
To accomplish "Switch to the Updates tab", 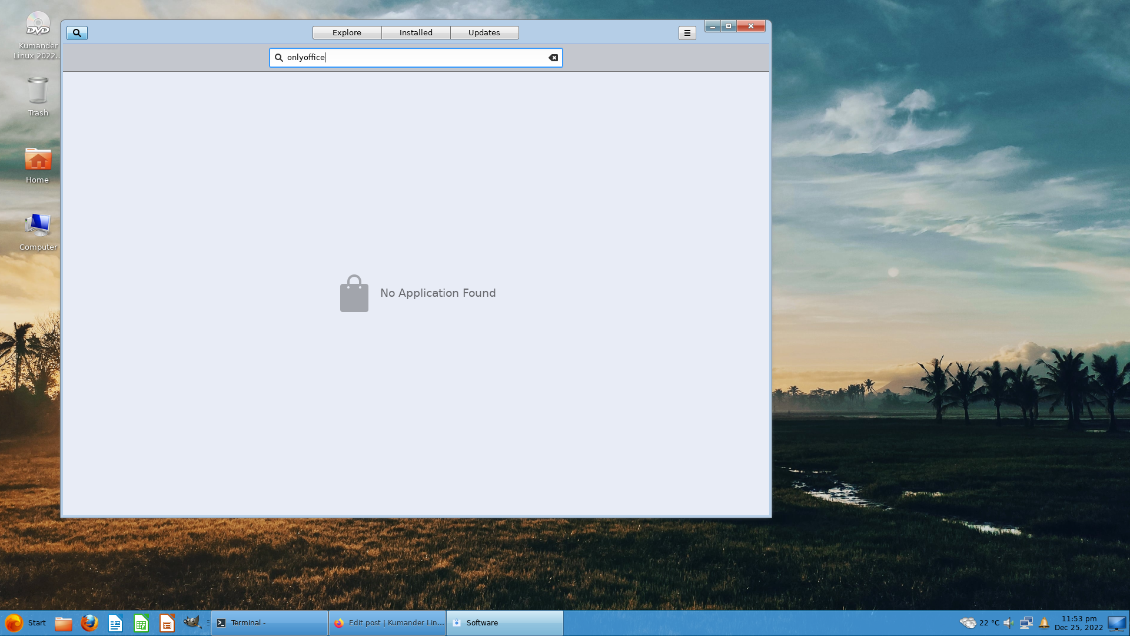I will (484, 32).
